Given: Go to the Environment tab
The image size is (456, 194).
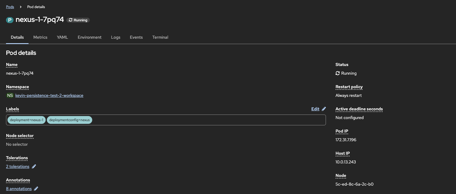Looking at the screenshot, I should (x=90, y=37).
